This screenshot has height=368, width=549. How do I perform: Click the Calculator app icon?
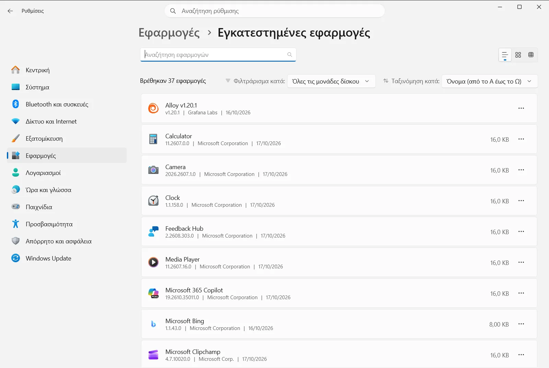point(153,139)
